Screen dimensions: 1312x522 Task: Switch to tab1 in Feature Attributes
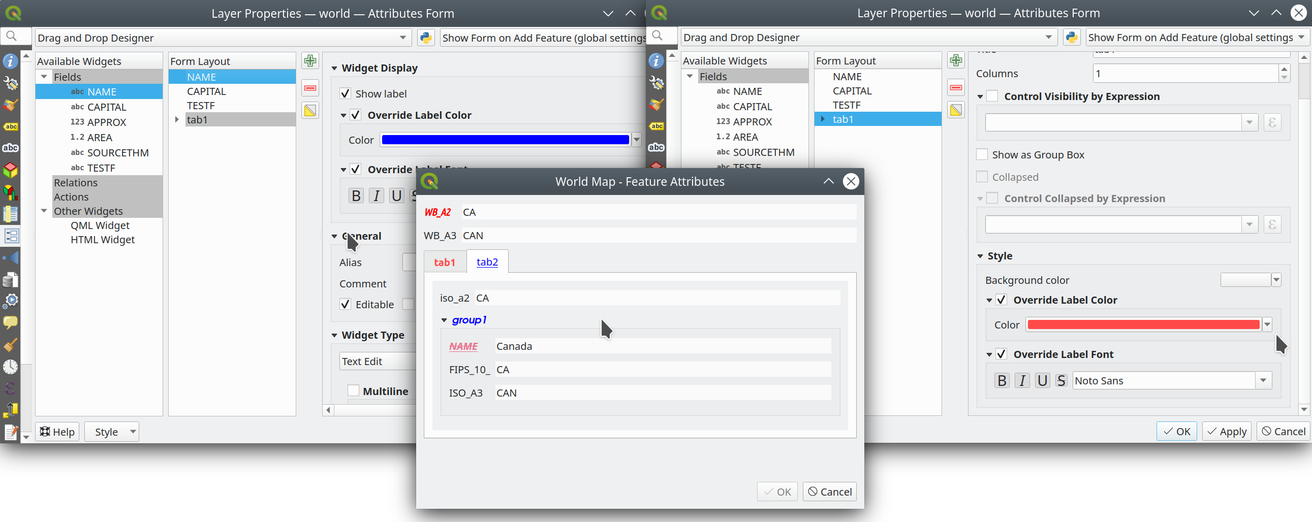pyautogui.click(x=444, y=262)
